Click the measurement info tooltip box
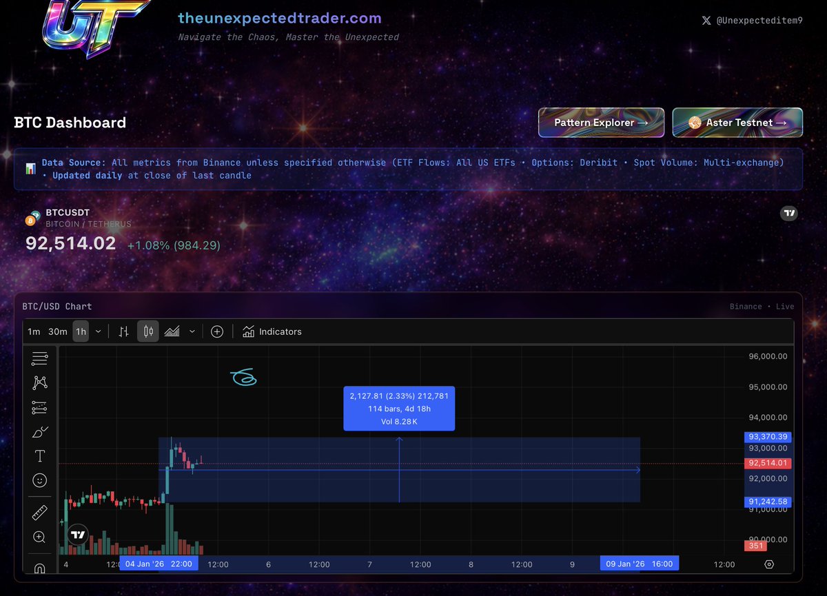Viewport: 827px width, 596px height. [399, 409]
